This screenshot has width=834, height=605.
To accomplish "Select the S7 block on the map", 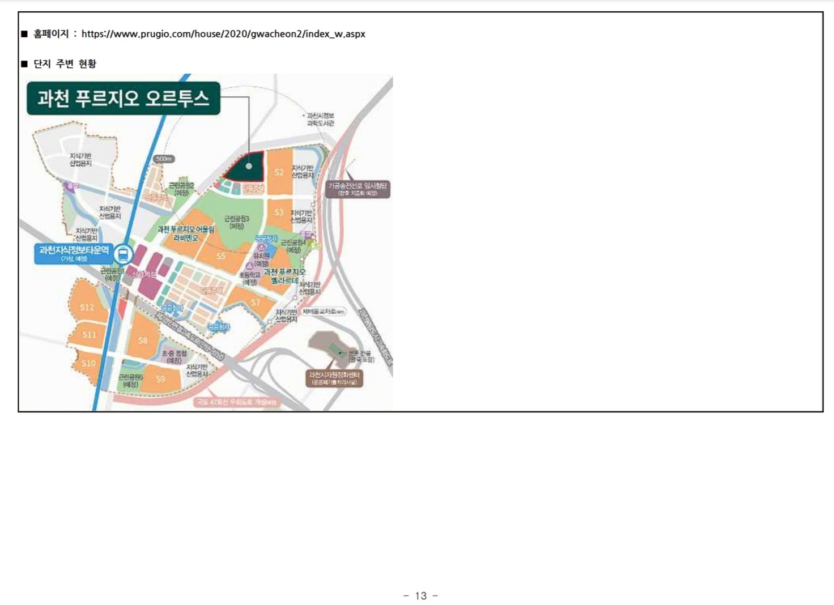I will [256, 302].
